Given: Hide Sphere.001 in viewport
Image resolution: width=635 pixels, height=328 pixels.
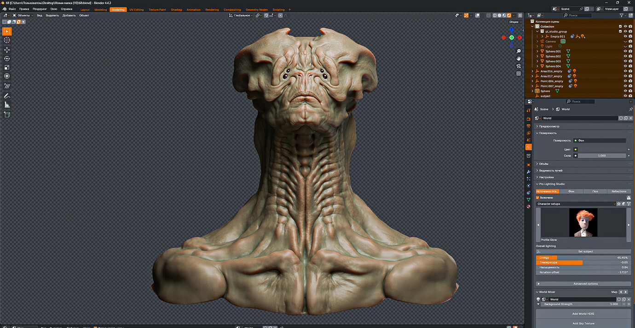Looking at the screenshot, I should click(x=625, y=51).
